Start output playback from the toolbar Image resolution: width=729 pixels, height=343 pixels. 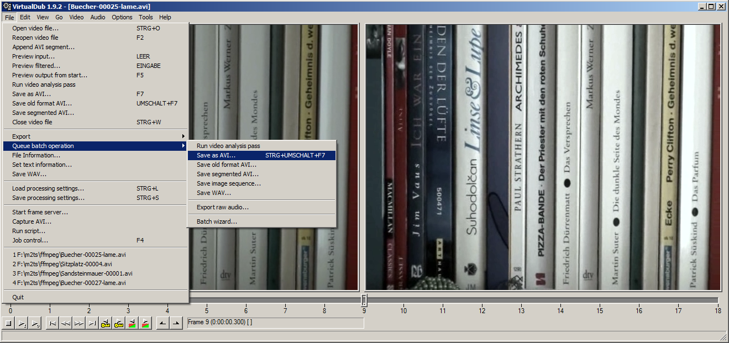[x=35, y=323]
